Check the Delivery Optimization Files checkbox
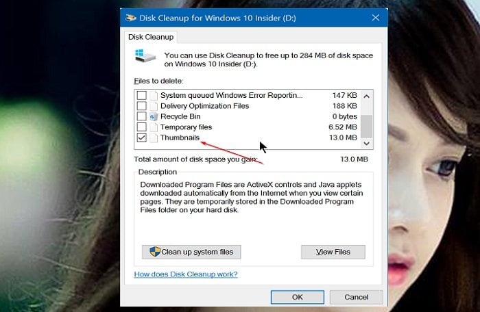The height and width of the screenshot is (312, 480). pos(141,106)
